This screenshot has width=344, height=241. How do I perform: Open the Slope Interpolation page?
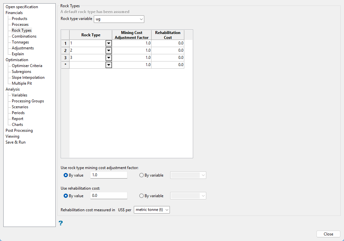[28, 77]
